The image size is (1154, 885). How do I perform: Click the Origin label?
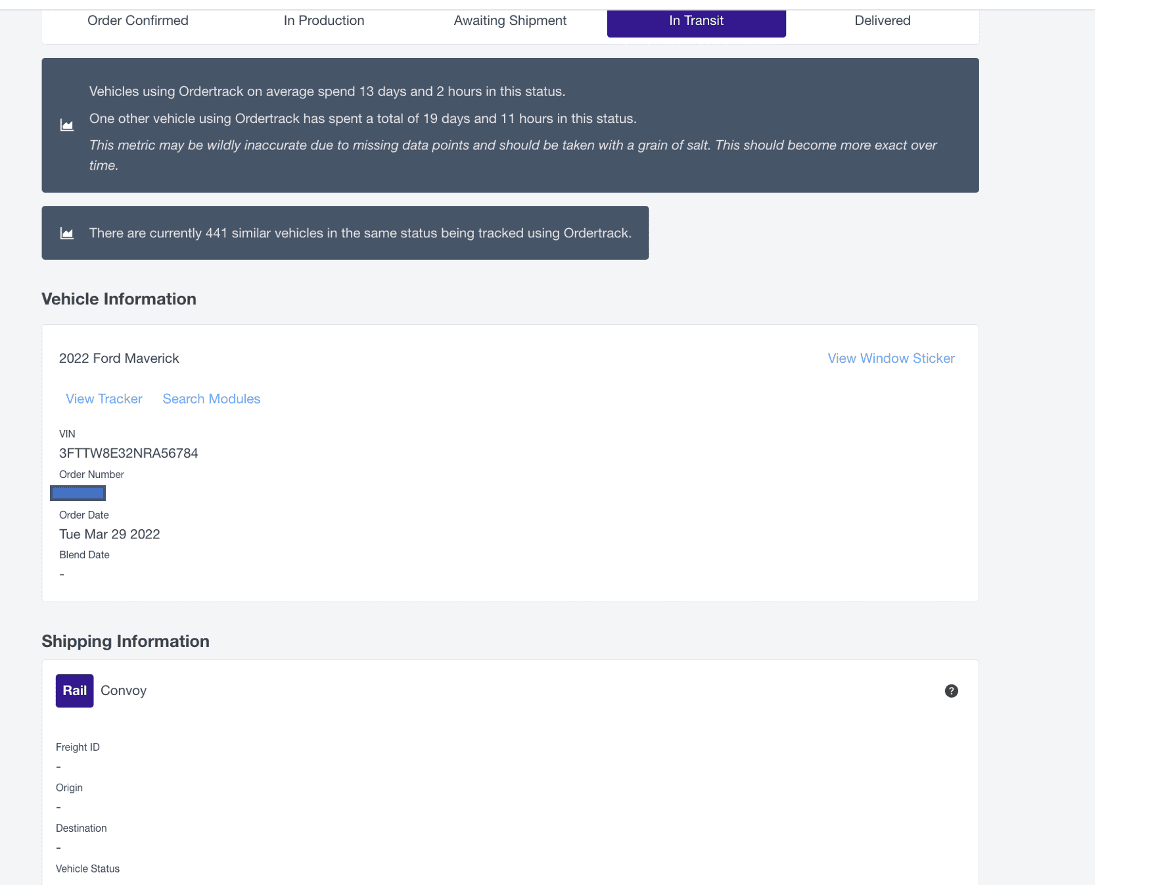pos(69,788)
